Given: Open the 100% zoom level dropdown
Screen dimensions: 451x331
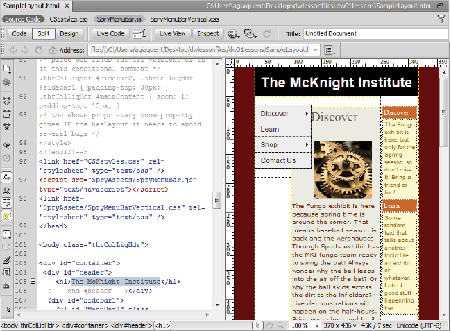Looking at the screenshot, I should [x=304, y=325].
